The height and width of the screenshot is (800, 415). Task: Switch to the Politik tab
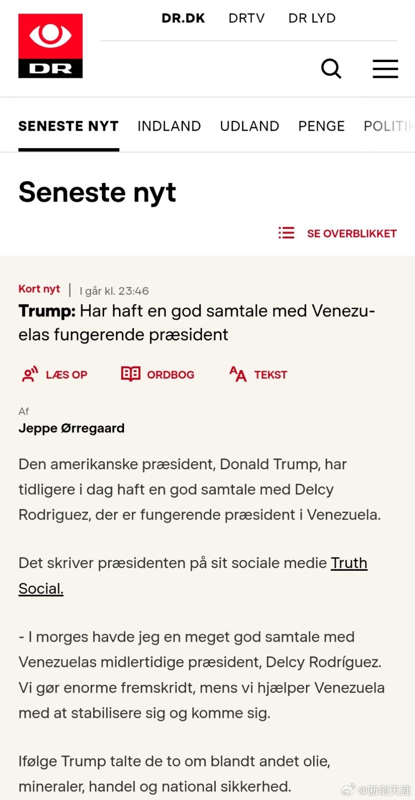tap(389, 126)
